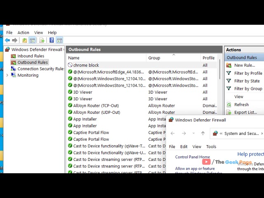Click Refresh in Actions pane
Viewport: 264px width, 198px height.
241,104
